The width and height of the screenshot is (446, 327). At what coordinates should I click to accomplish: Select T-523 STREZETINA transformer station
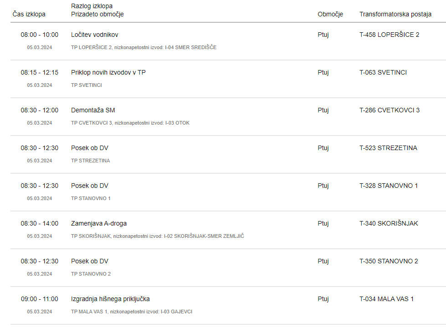[x=388, y=148]
